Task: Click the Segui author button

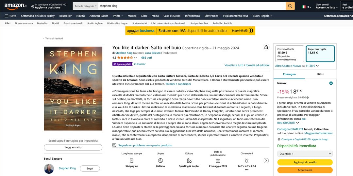Action: point(90,169)
